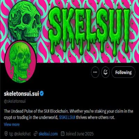Screen dimensions: 139x139
Task: Open the three-dot more options menu
Action: click(95, 72)
